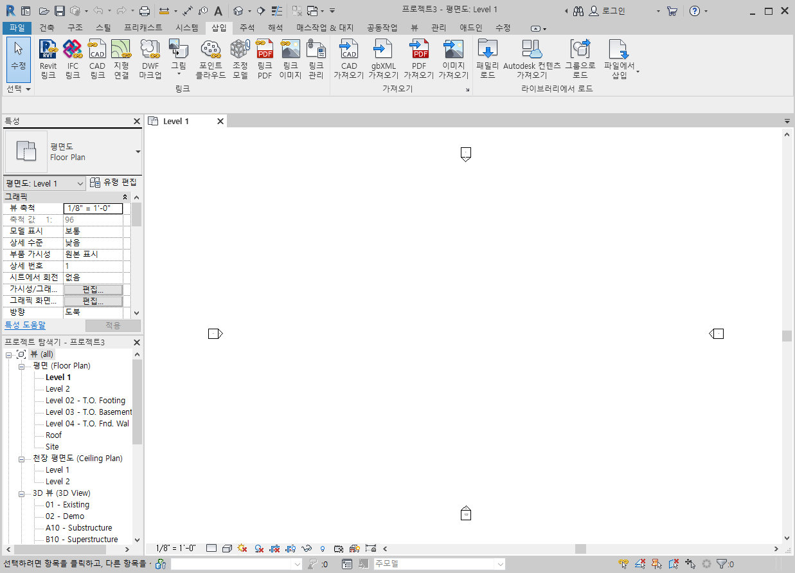Toggle shadows in view control bar
Screen dimensions: 795x573
point(259,549)
